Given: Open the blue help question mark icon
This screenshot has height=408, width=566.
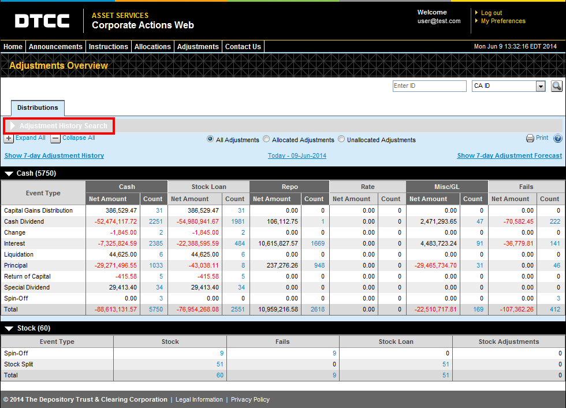Looking at the screenshot, I should click(558, 138).
